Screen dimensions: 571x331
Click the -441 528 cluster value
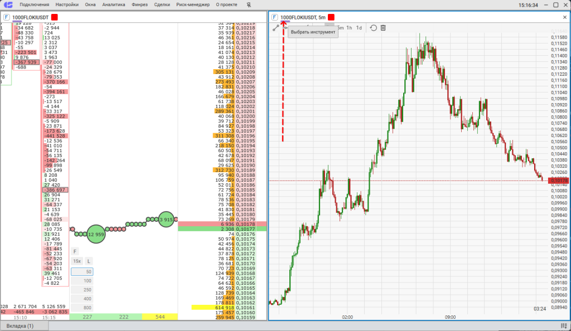coord(55,136)
